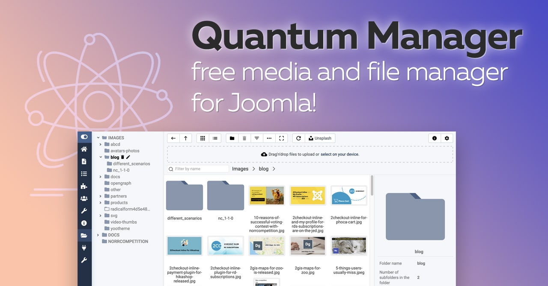Open the info panel with the i icon
This screenshot has height=286, width=548.
(x=435, y=138)
